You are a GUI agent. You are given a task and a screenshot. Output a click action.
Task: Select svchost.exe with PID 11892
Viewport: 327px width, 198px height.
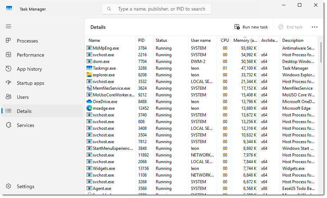[103, 155]
